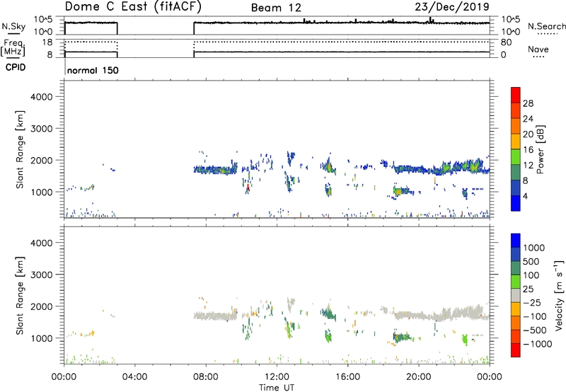566x392 pixels.
Task: Pick the red swatch at velocity colorbar bottom
Action: click(x=516, y=350)
